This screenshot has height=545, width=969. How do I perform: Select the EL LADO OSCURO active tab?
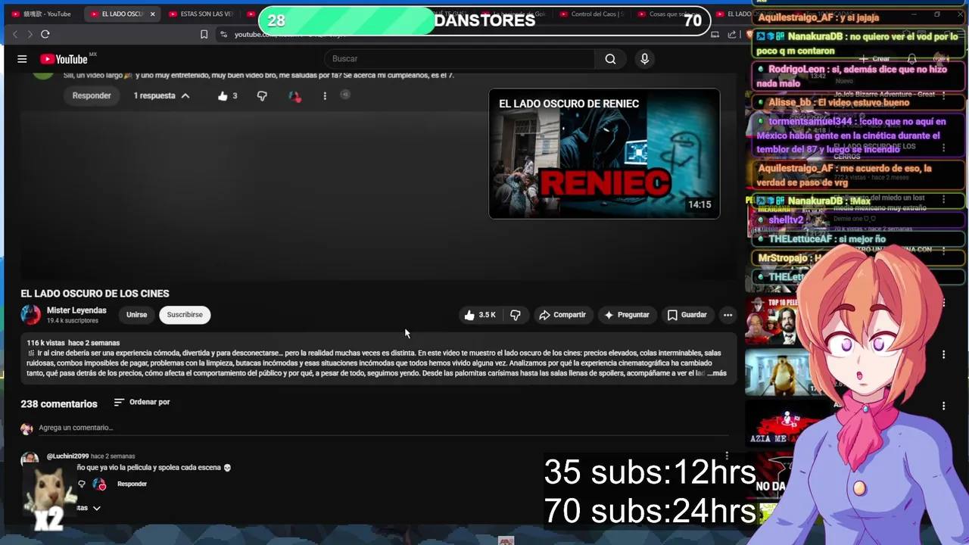121,14
